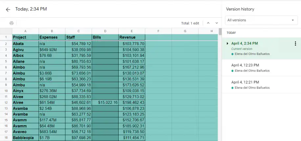This screenshot has width=301, height=141.
Task: Click the Babbleopia project cell
Action: coord(25,138)
